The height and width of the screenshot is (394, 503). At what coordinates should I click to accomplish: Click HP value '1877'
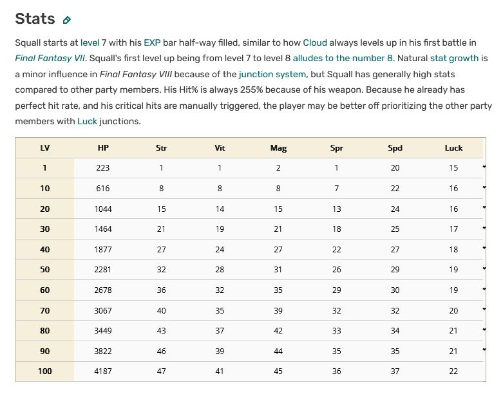pyautogui.click(x=103, y=250)
